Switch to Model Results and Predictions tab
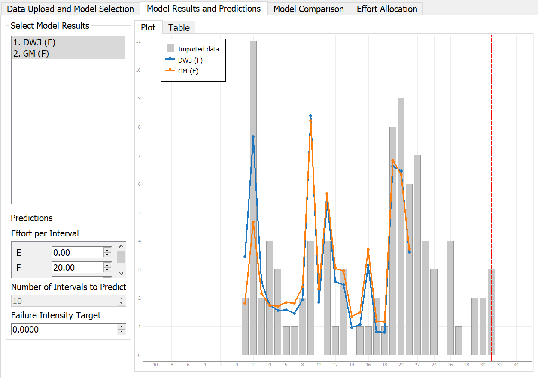Screen dimensions: 538x378 click(204, 8)
